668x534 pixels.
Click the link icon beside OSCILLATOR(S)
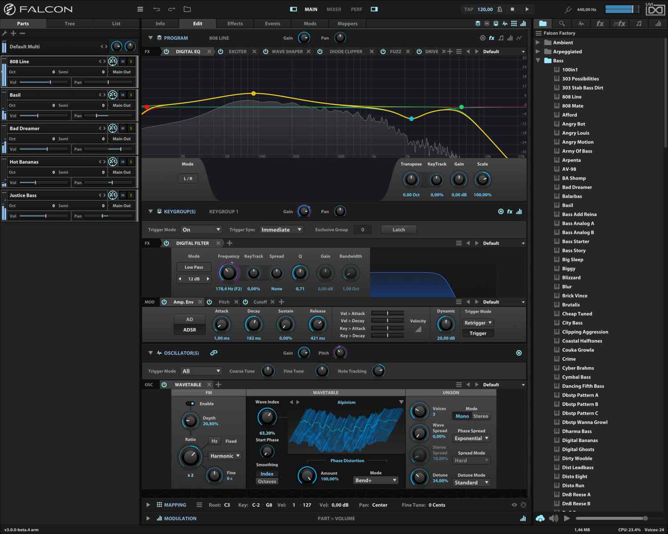tap(214, 353)
